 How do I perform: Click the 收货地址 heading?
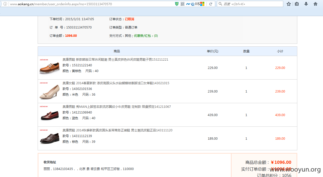pyautogui.click(x=50, y=162)
